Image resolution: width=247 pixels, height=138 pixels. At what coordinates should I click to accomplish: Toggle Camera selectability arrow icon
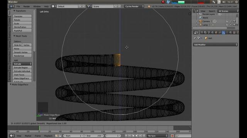(x=231, y=21)
